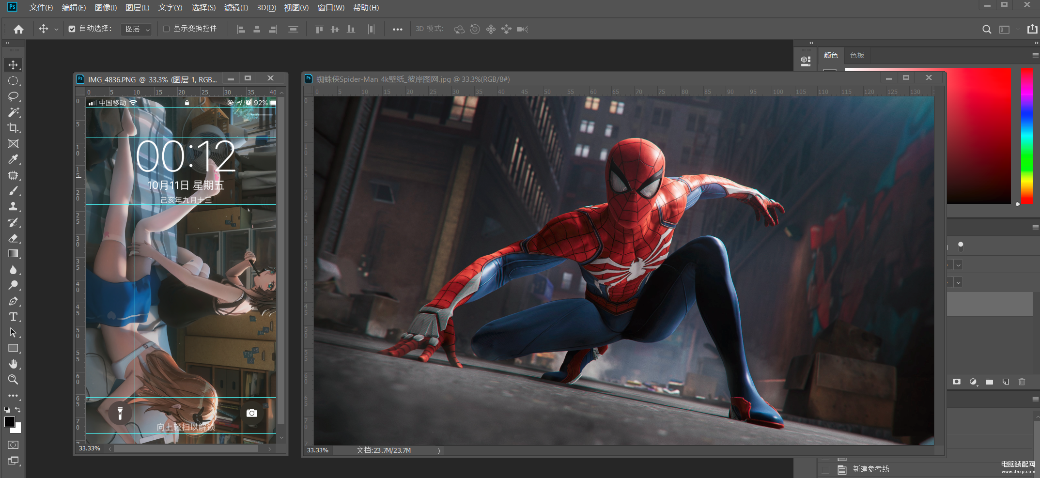1040x478 pixels.
Task: Open the 3D Materials panel icon
Action: pos(806,62)
